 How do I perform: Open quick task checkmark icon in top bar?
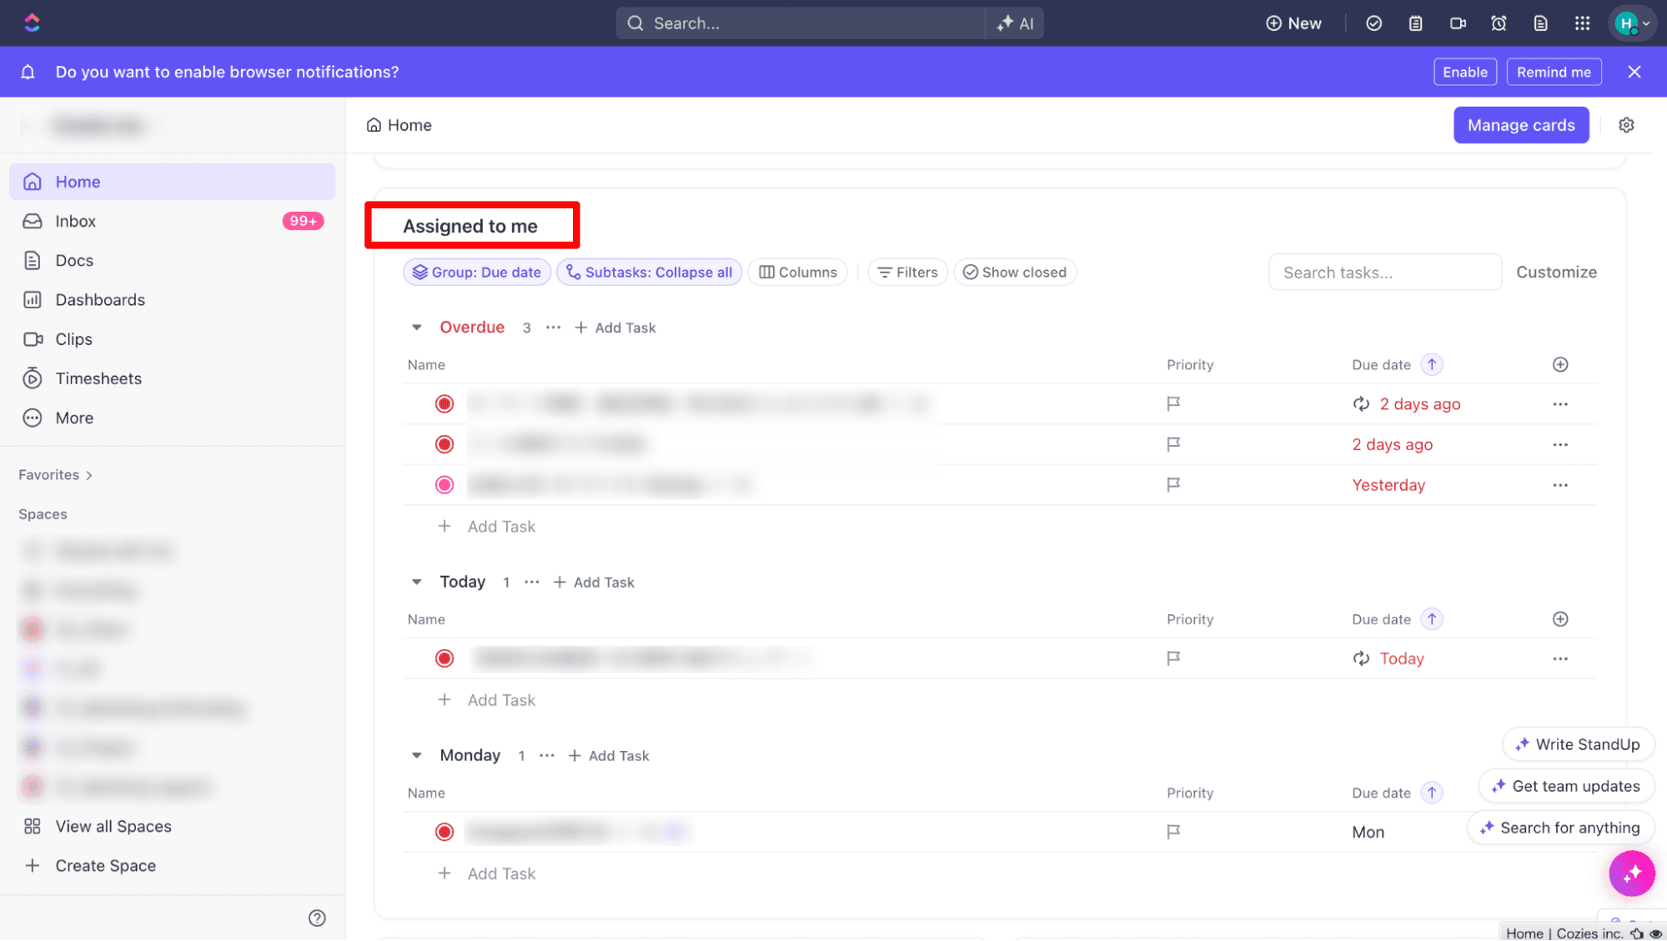coord(1373,23)
